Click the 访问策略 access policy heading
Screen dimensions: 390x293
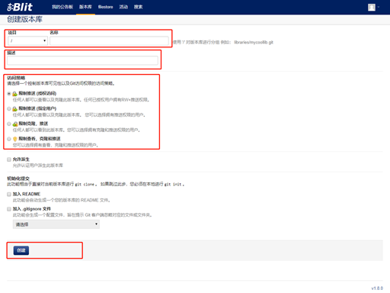(x=16, y=78)
